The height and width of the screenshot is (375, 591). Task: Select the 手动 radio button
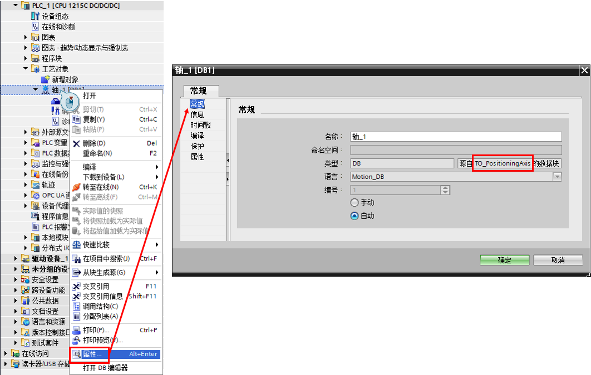coord(354,202)
